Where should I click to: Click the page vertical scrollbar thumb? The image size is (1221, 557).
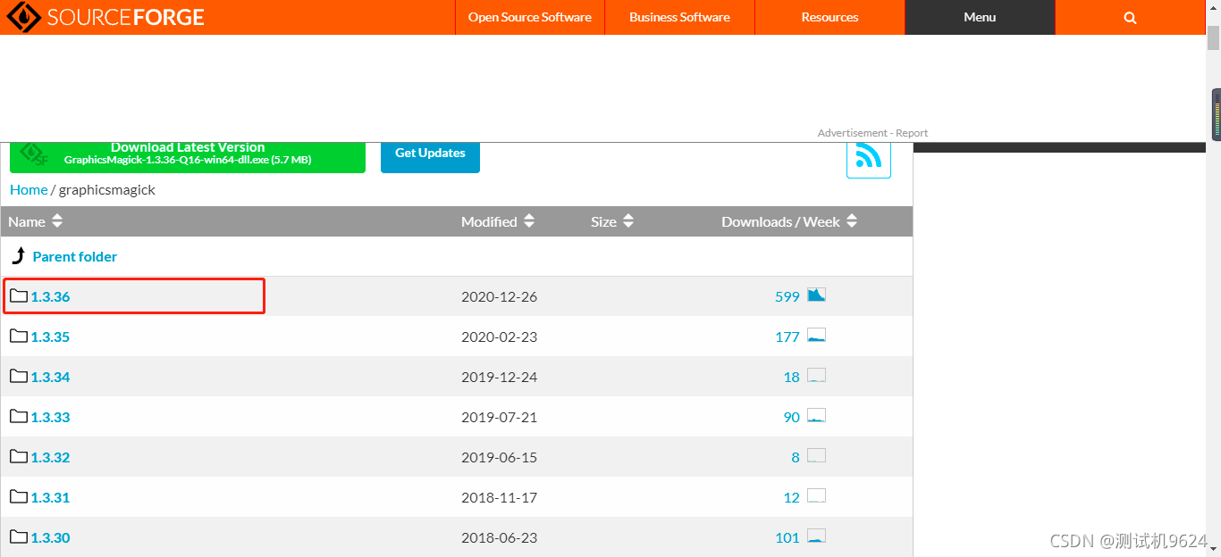pos(1213,37)
